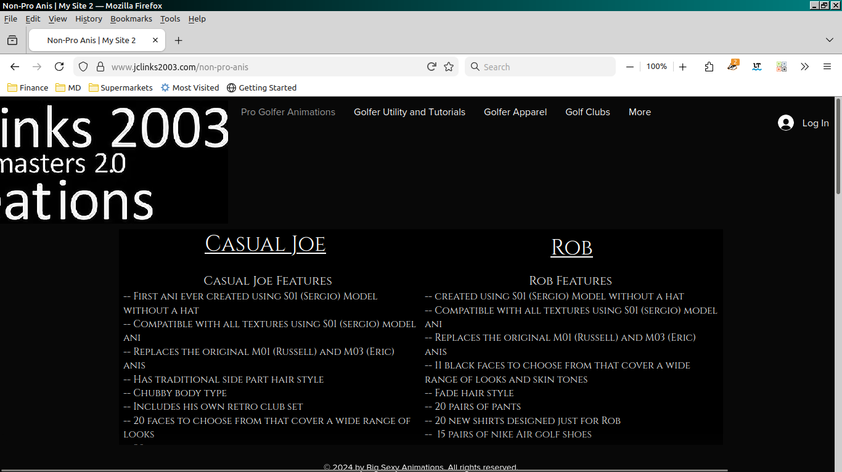The image size is (842, 472).
Task: Decrease page zoom with the minus control
Action: [629, 67]
